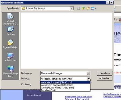
Task: Click inside the empty file list area
Action: click(66, 40)
